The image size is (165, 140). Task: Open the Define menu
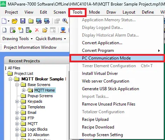click(x=148, y=12)
